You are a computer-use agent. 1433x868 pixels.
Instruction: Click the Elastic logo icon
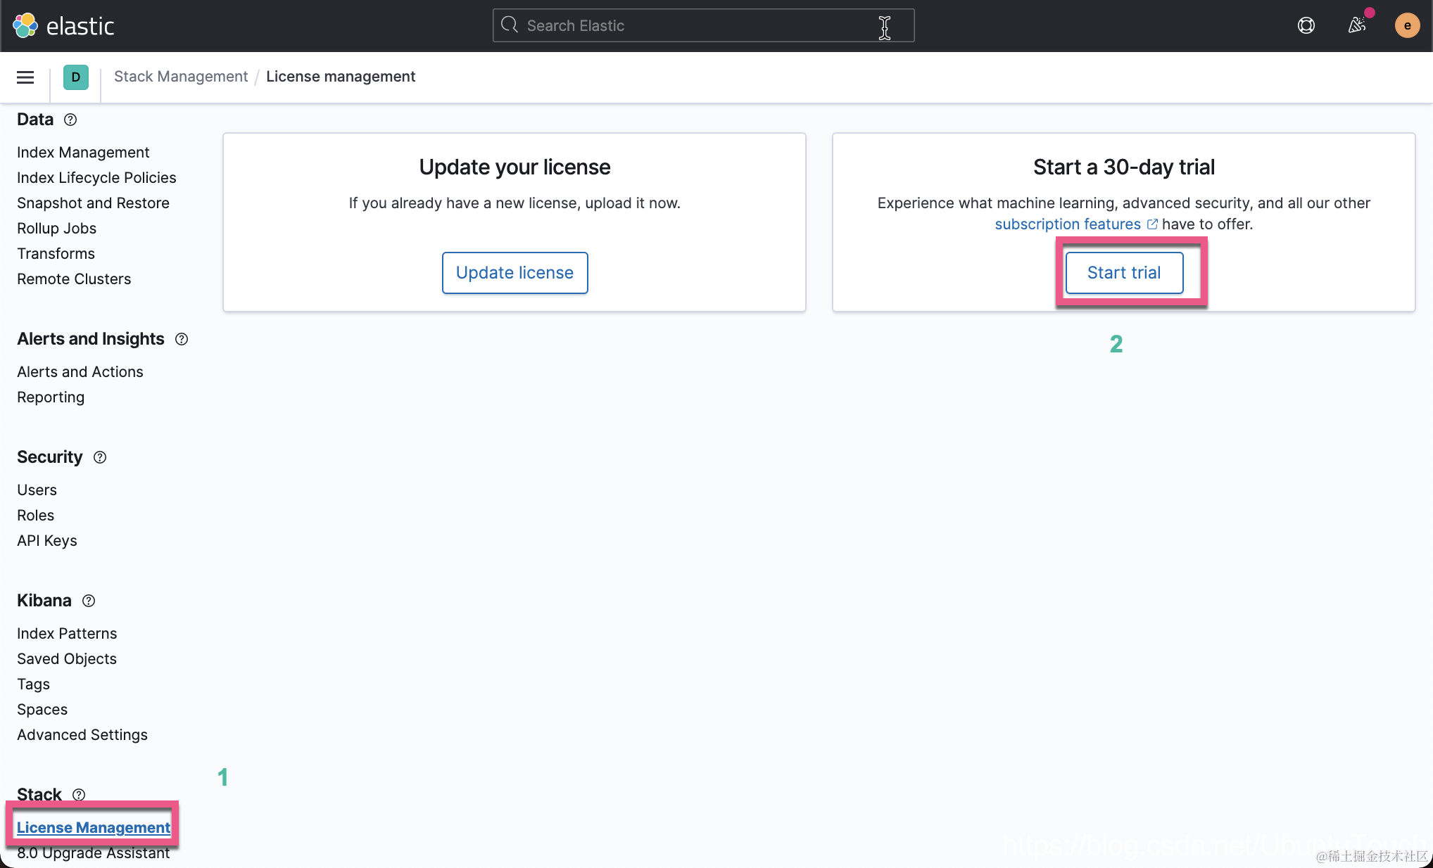pos(25,25)
